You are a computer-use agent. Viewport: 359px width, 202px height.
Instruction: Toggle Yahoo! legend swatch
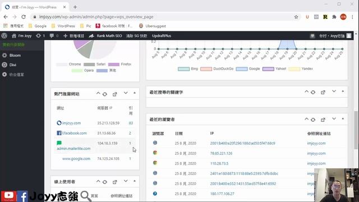(268, 68)
